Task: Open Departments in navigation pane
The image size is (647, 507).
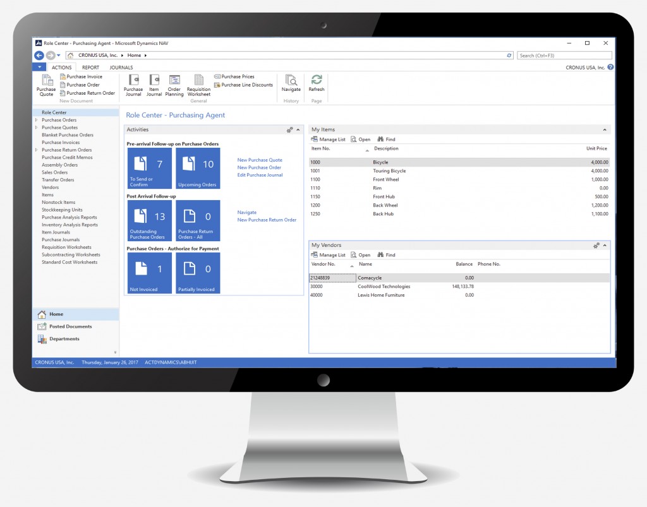Action: [76, 339]
